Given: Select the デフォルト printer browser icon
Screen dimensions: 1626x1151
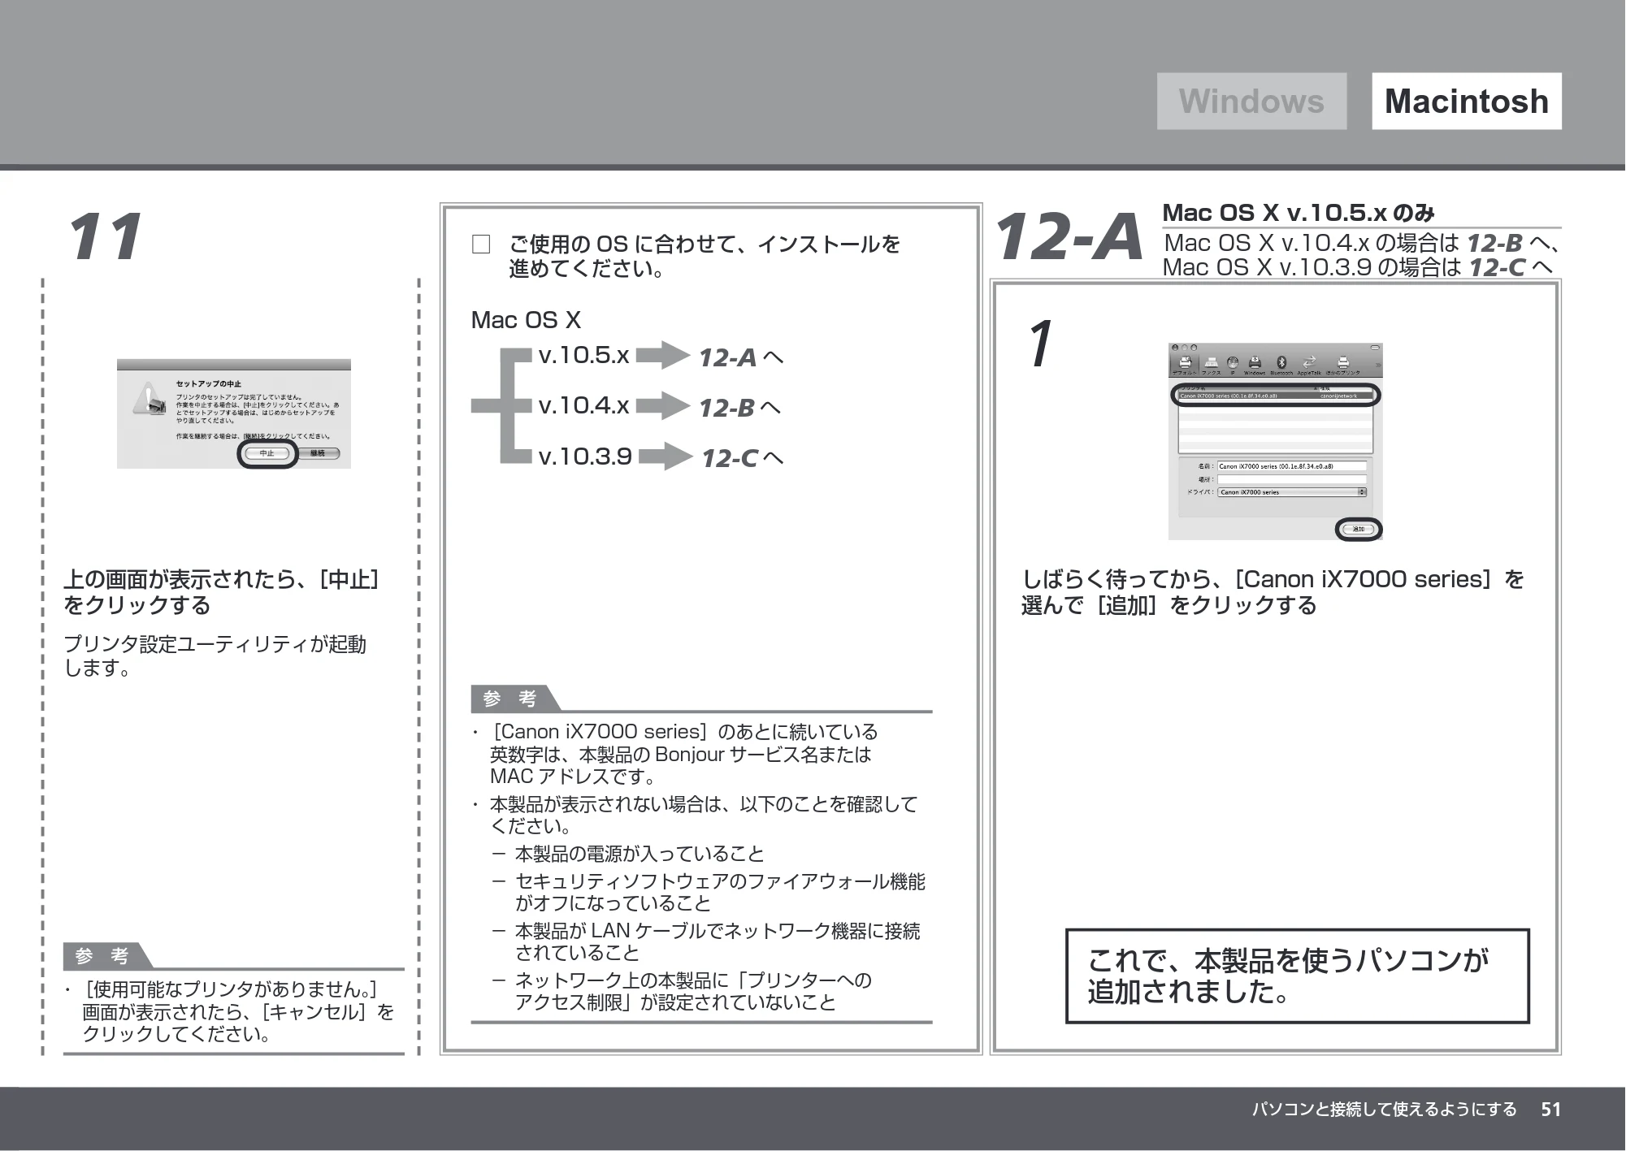Looking at the screenshot, I should coord(1185,365).
